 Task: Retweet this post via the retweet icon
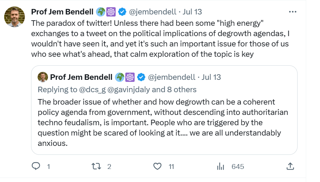tap(96, 167)
